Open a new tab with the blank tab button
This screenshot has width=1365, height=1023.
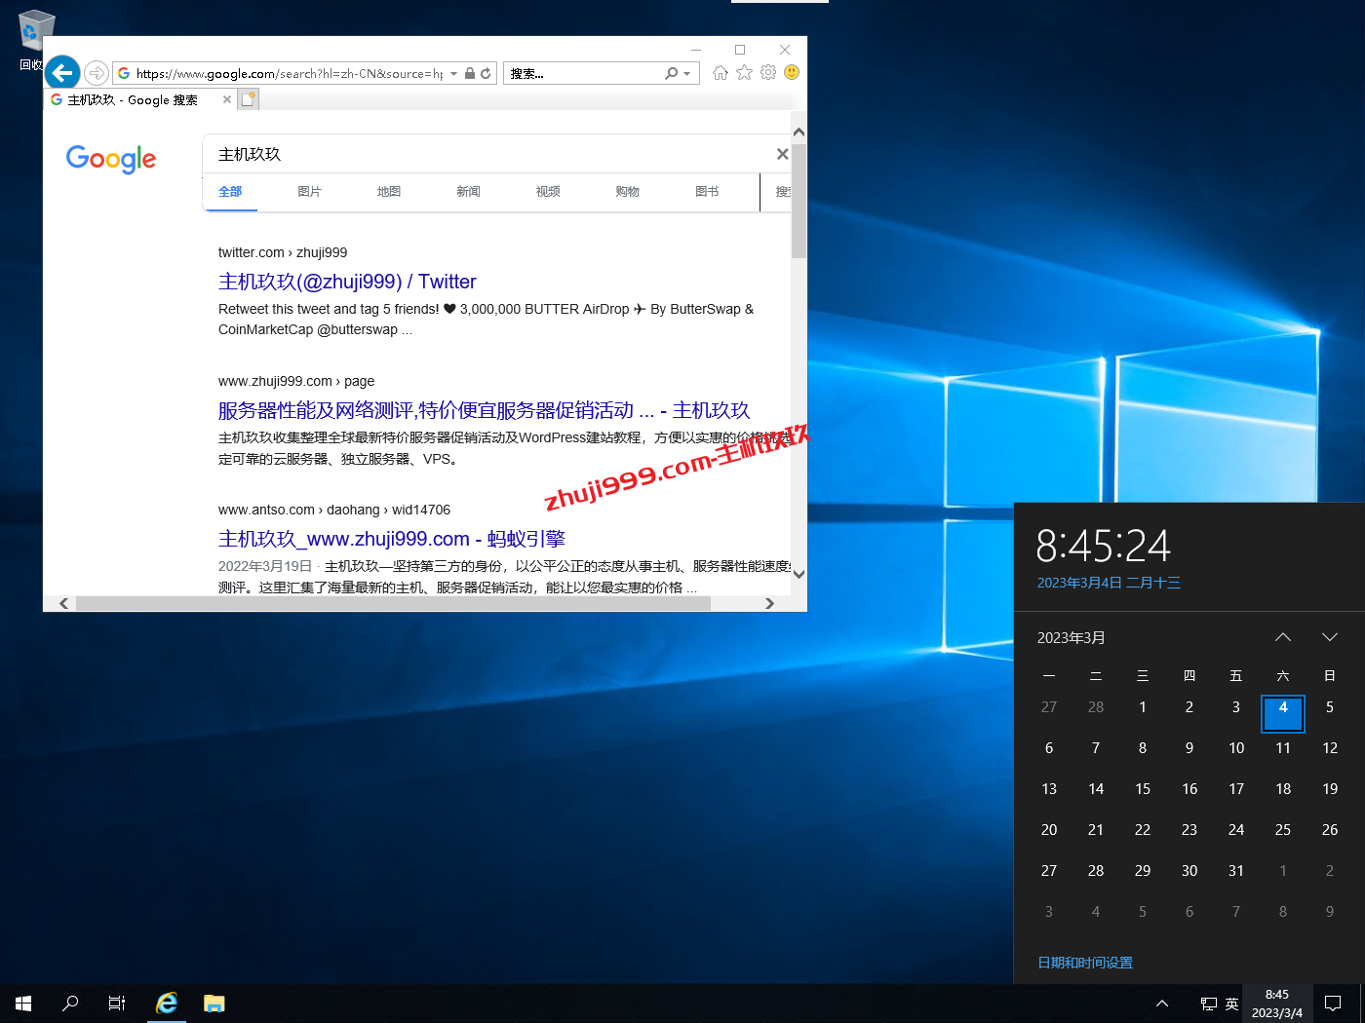(x=249, y=99)
